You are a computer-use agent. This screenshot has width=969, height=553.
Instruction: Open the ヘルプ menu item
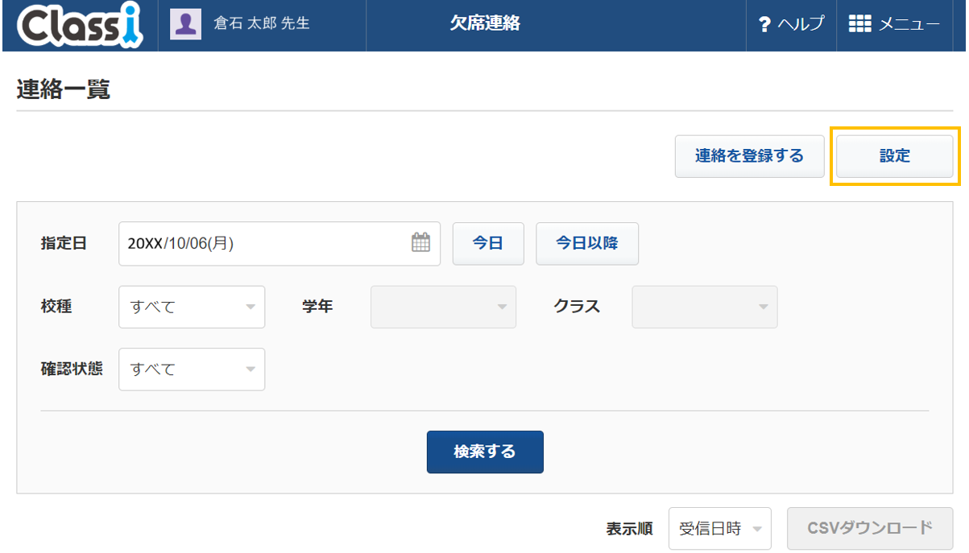click(x=793, y=25)
